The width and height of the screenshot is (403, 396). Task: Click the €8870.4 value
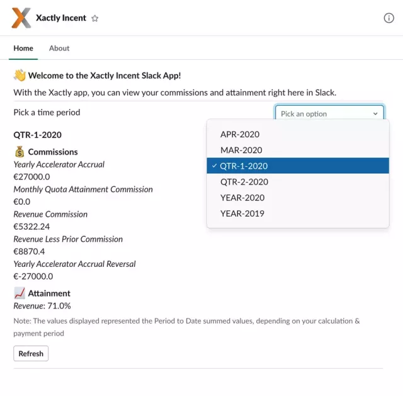(x=29, y=252)
